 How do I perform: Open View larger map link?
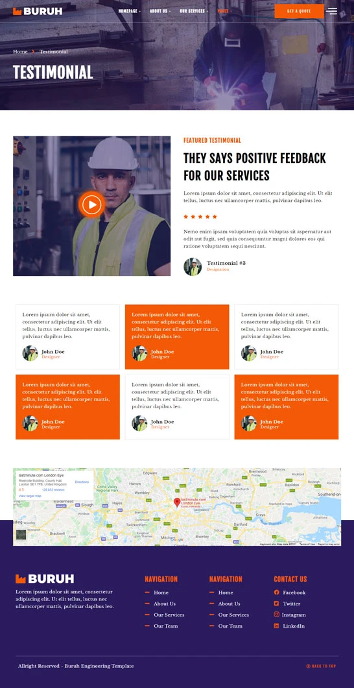(x=30, y=496)
